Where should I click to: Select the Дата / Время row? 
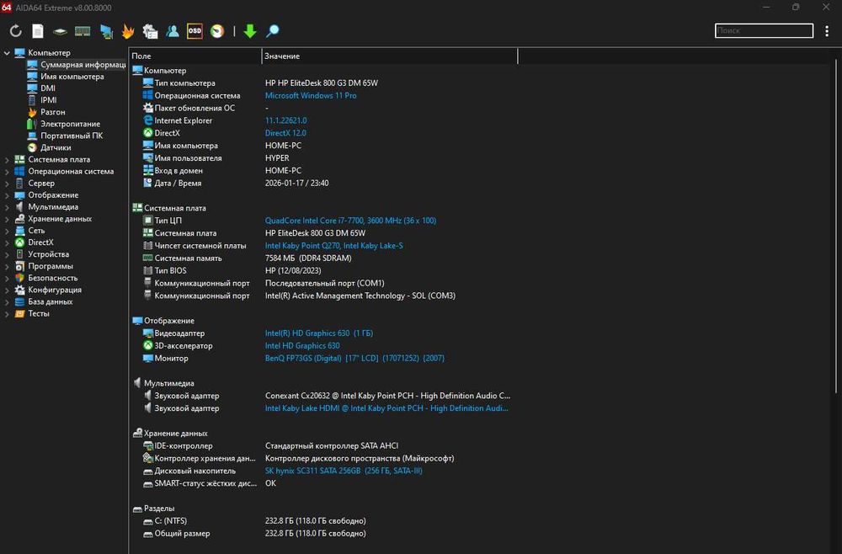click(x=324, y=183)
